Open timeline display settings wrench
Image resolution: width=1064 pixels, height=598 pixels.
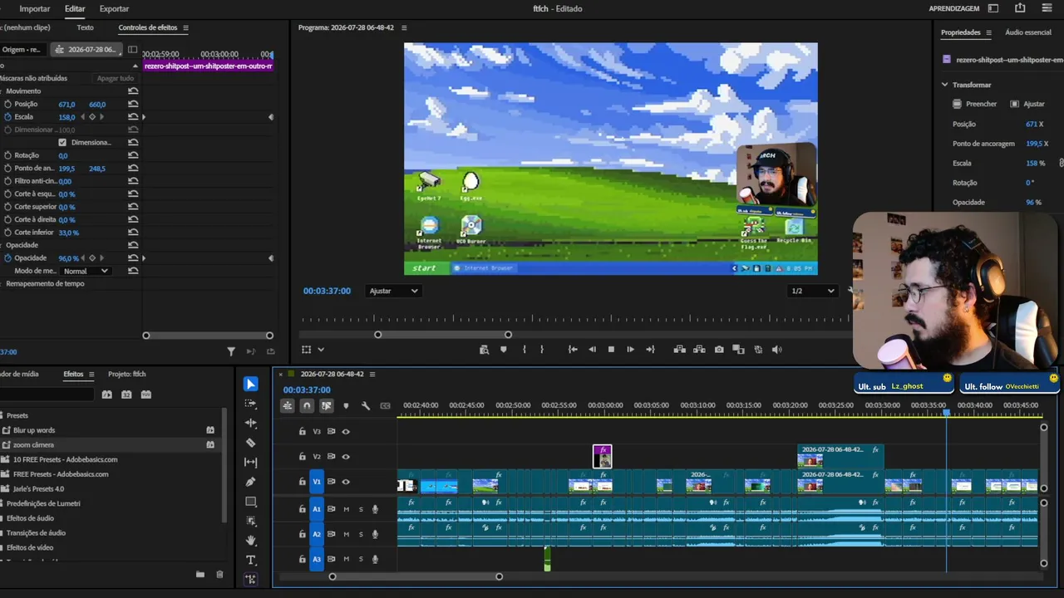[366, 406]
